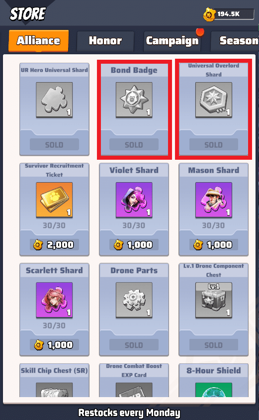Choose the Violet Shard portrait icon

(134, 200)
